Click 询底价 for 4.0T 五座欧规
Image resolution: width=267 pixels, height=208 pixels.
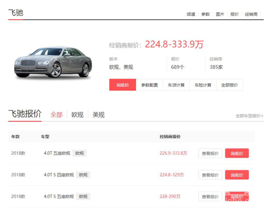click(237, 153)
